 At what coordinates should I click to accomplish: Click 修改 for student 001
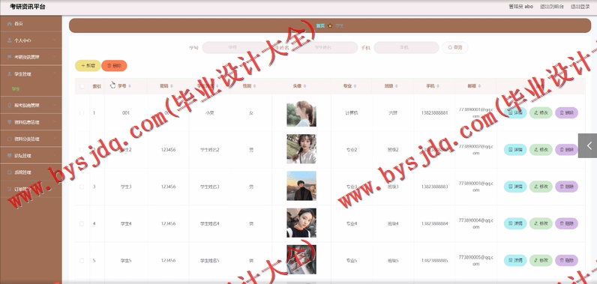(x=541, y=113)
